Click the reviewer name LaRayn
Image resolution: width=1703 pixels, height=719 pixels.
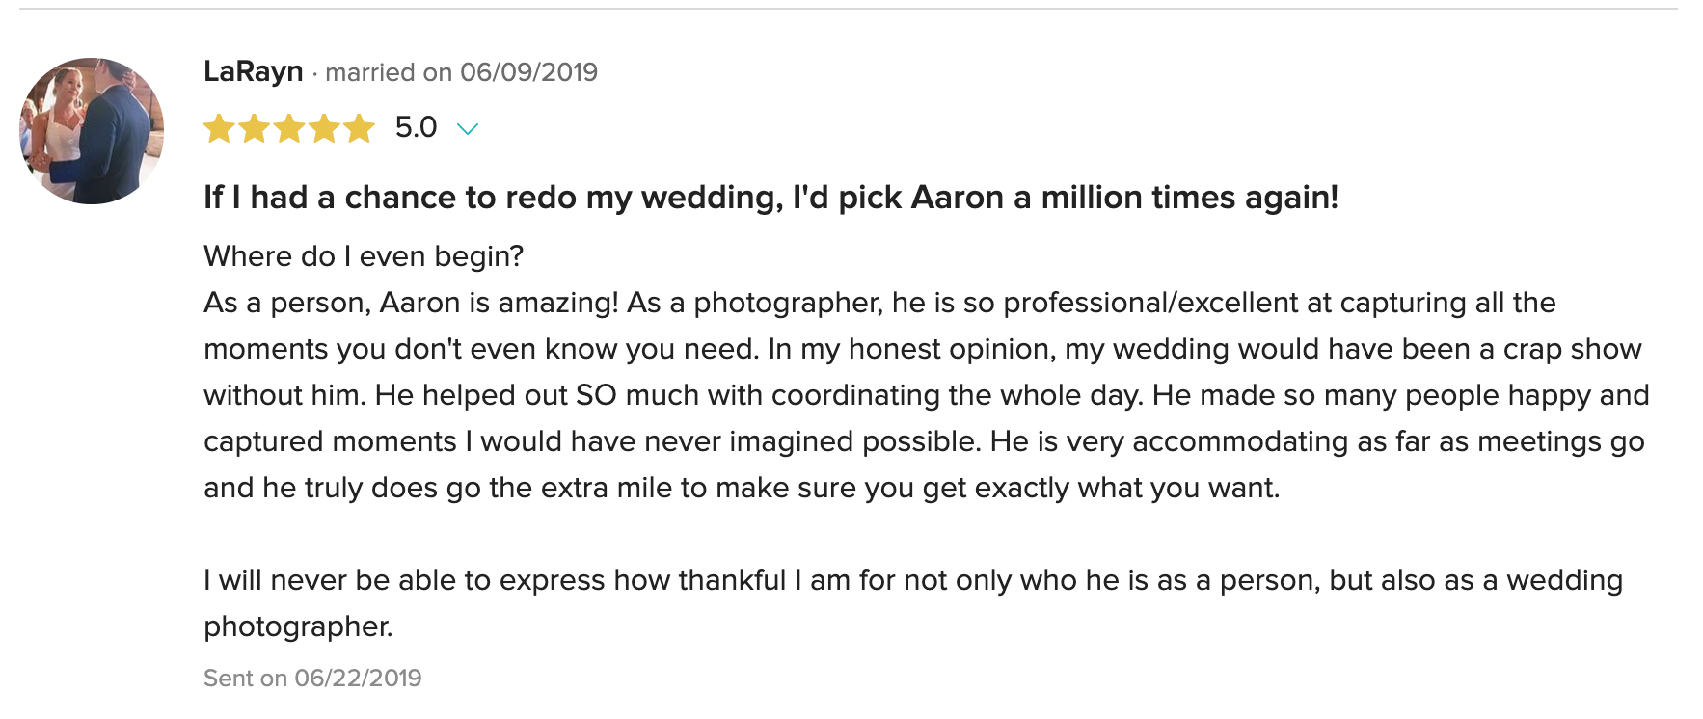[254, 72]
